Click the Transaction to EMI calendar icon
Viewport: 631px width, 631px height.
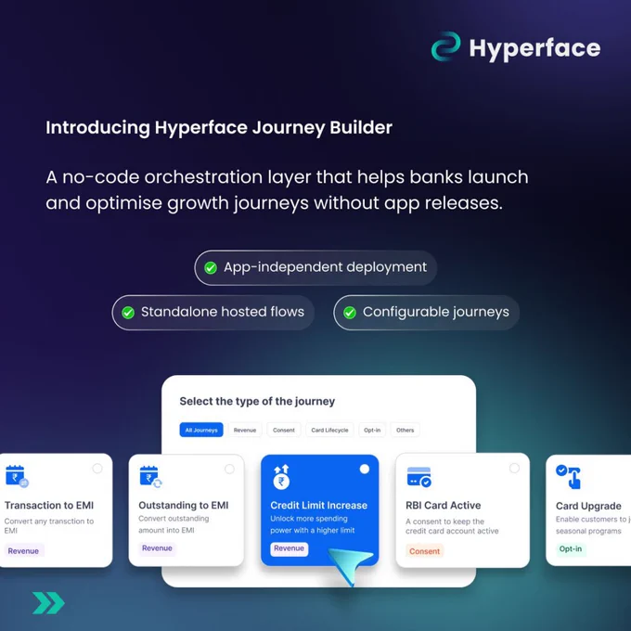click(17, 476)
